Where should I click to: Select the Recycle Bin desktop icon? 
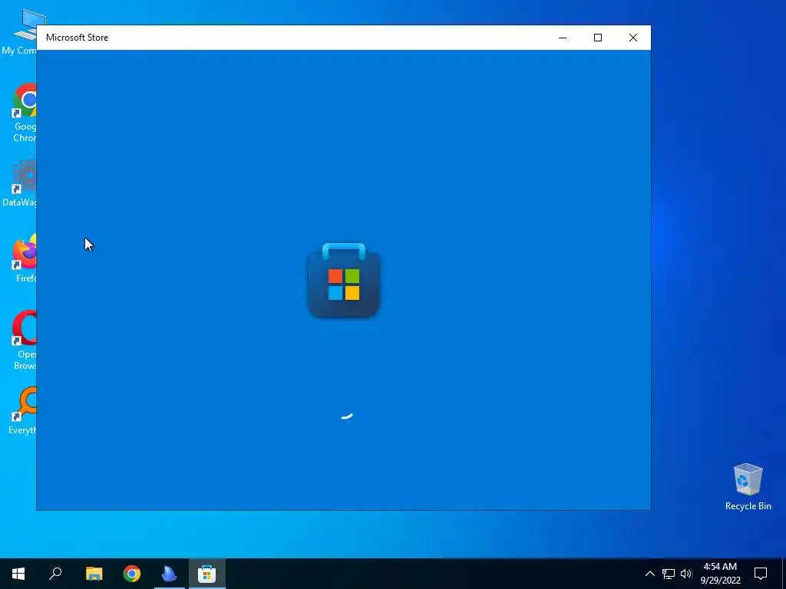tap(748, 487)
